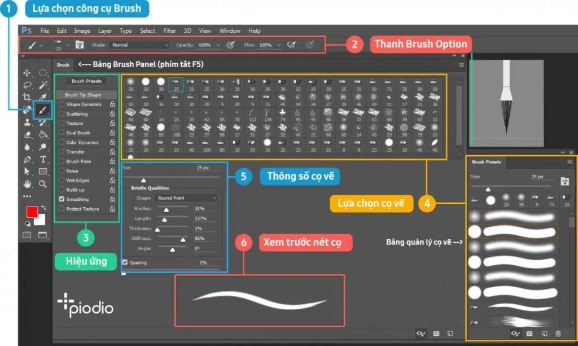Open the Filter menu
Image resolution: width=578 pixels, height=346 pixels.
tap(169, 30)
